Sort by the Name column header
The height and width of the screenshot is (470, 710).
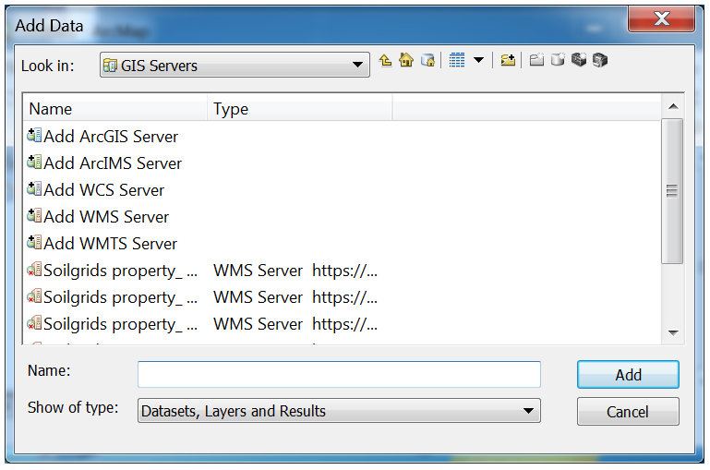click(115, 109)
